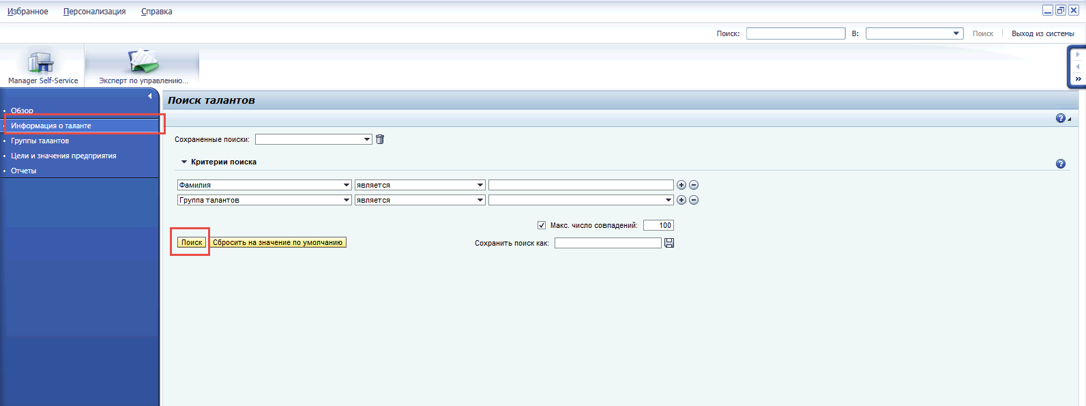Collapse the Критерии поиска section
The height and width of the screenshot is (406, 1086).
(184, 162)
